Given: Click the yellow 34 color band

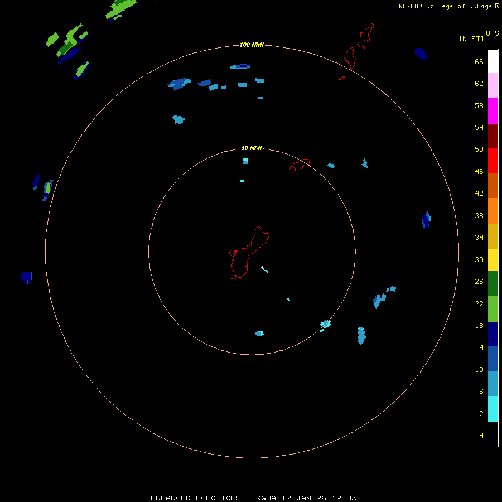Looking at the screenshot, I should (493, 260).
